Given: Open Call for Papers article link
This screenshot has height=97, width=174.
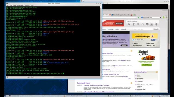Looking at the screenshot, I should coord(106,69).
